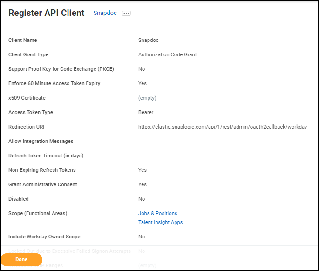Viewport: 319px width, 271px height.
Task: Click Enforce 60 Minute Access Token Expiry label
Action: pos(54,83)
